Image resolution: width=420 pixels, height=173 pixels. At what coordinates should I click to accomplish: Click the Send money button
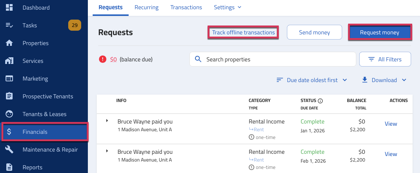click(314, 32)
